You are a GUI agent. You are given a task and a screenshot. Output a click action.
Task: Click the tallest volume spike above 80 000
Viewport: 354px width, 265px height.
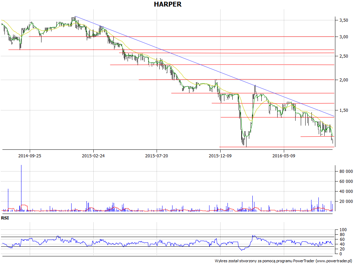(21, 188)
